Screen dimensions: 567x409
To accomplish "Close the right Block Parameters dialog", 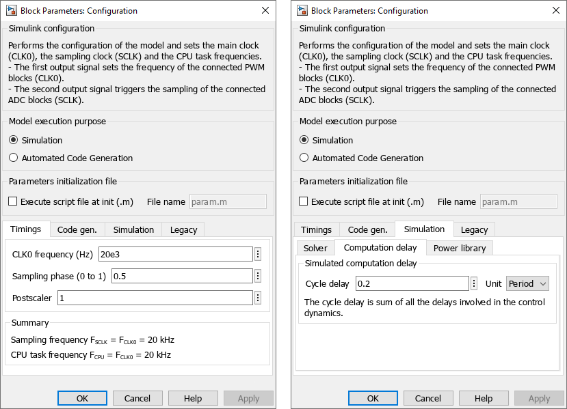I will pyautogui.click(x=556, y=10).
